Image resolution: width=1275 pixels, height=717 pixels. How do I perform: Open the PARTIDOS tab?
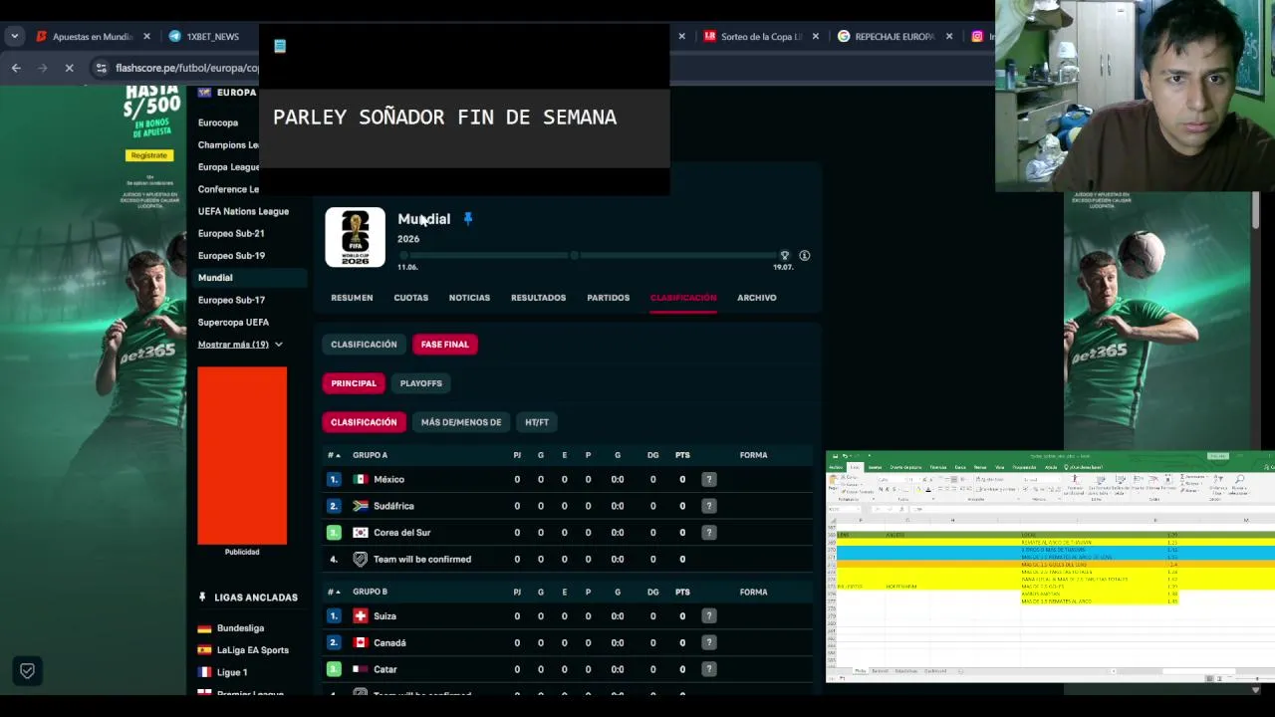click(x=608, y=298)
